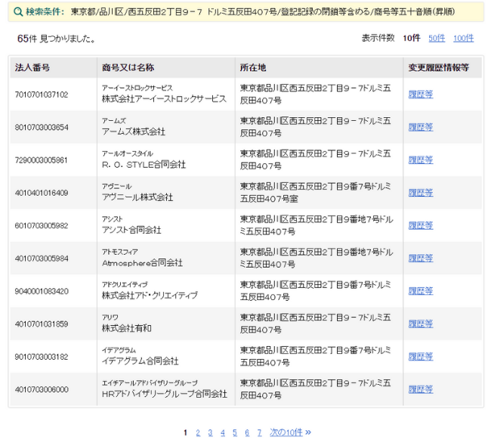
Task: Show 50 results per page
Action: click(x=437, y=38)
